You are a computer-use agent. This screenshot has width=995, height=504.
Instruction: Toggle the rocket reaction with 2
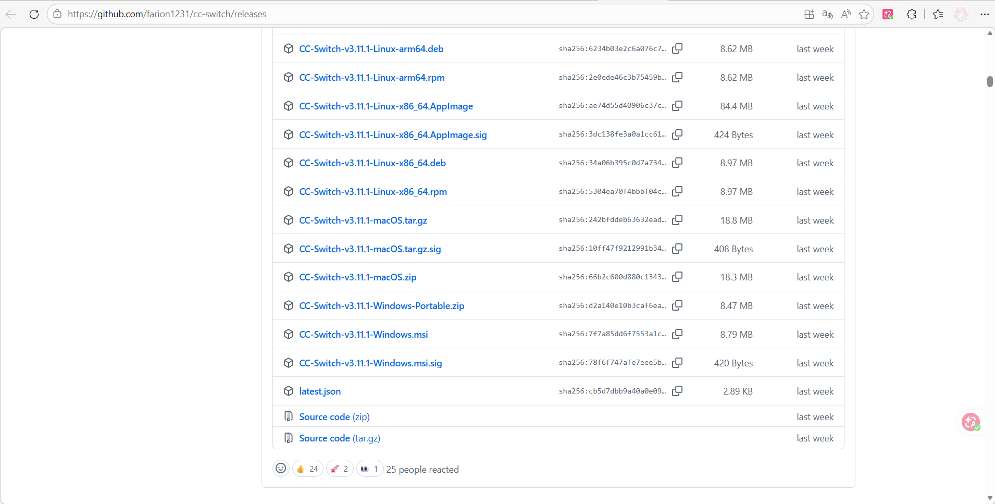(x=340, y=469)
